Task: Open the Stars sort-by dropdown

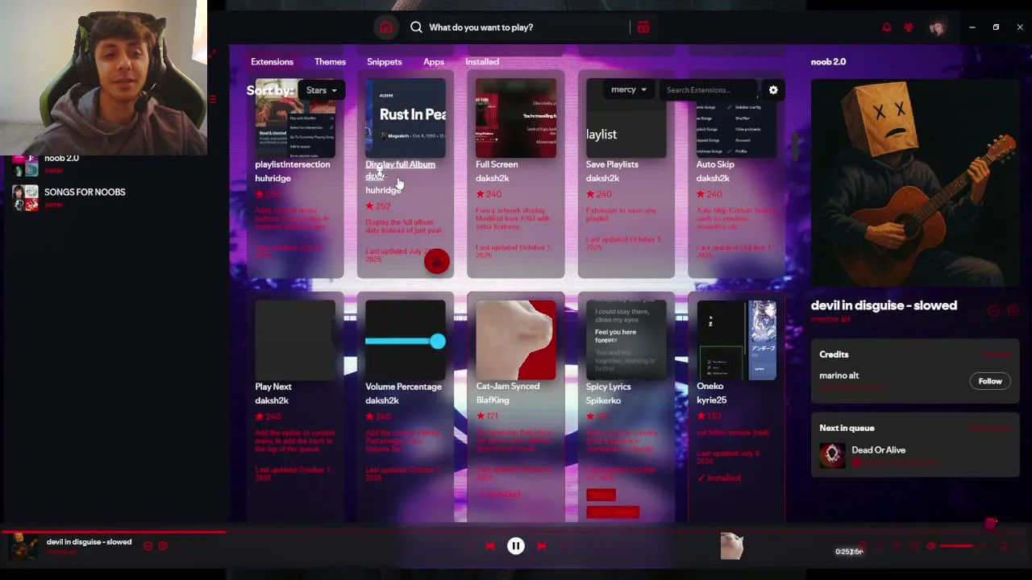Action: pos(322,90)
